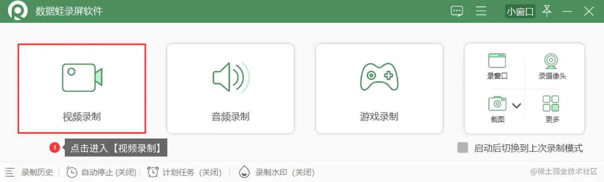Click the 音频录制 card label
The width and height of the screenshot is (604, 182).
pyautogui.click(x=230, y=117)
